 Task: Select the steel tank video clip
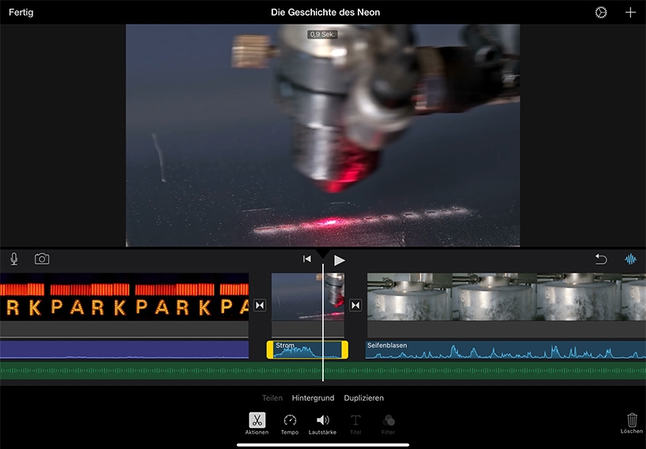click(x=507, y=297)
